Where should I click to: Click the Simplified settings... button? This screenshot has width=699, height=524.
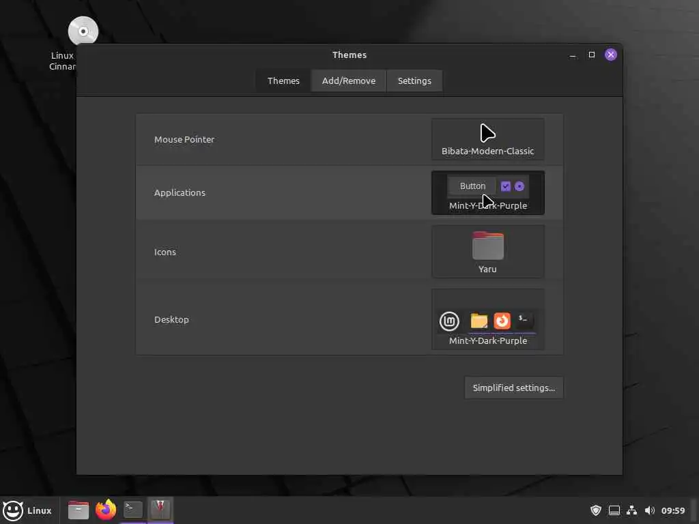point(513,388)
